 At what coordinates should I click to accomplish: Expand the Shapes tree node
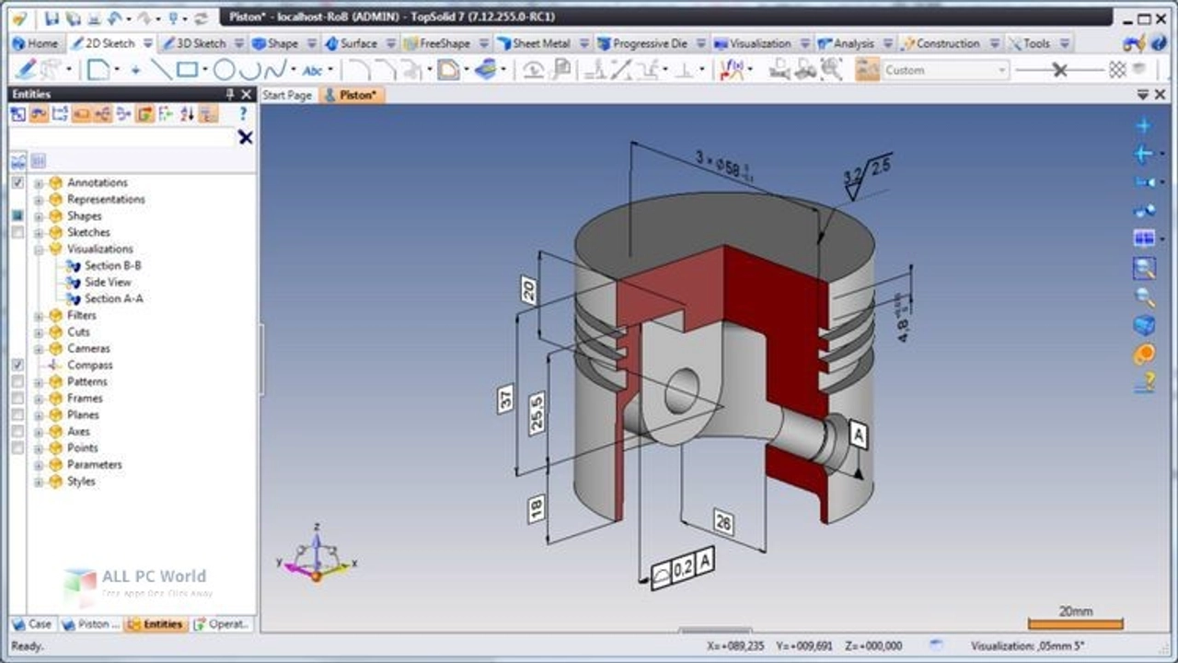coord(39,216)
